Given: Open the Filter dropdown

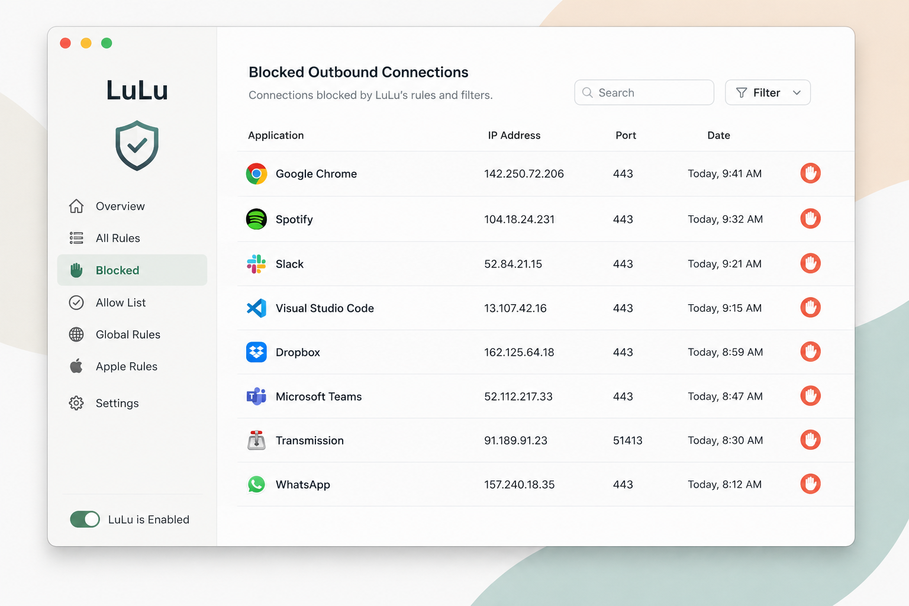Looking at the screenshot, I should pos(768,92).
